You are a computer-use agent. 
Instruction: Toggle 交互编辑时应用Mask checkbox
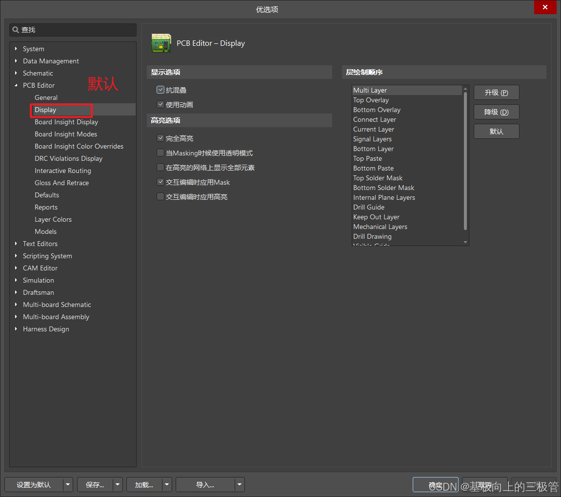point(160,182)
